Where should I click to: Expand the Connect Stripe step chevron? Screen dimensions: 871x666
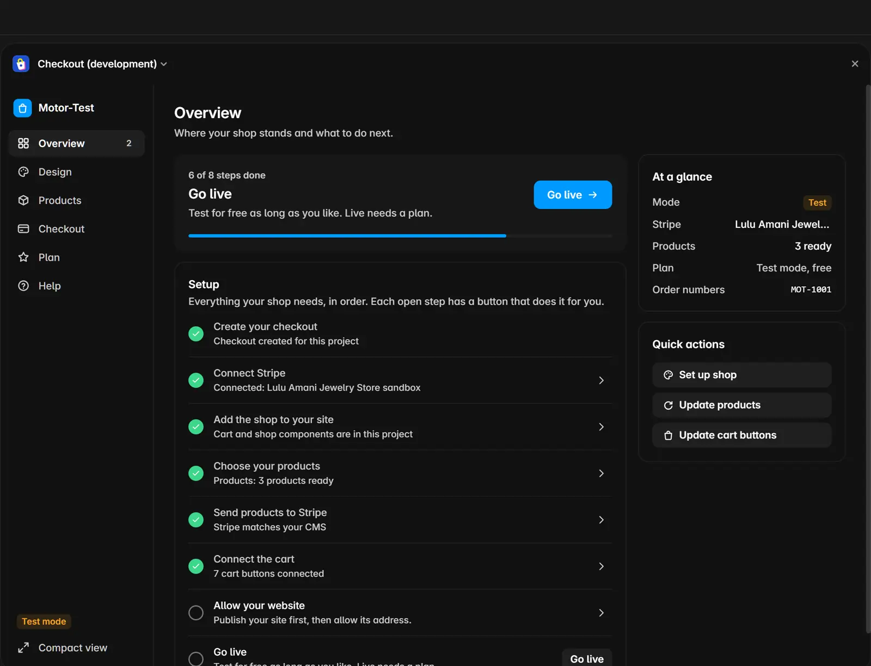601,380
